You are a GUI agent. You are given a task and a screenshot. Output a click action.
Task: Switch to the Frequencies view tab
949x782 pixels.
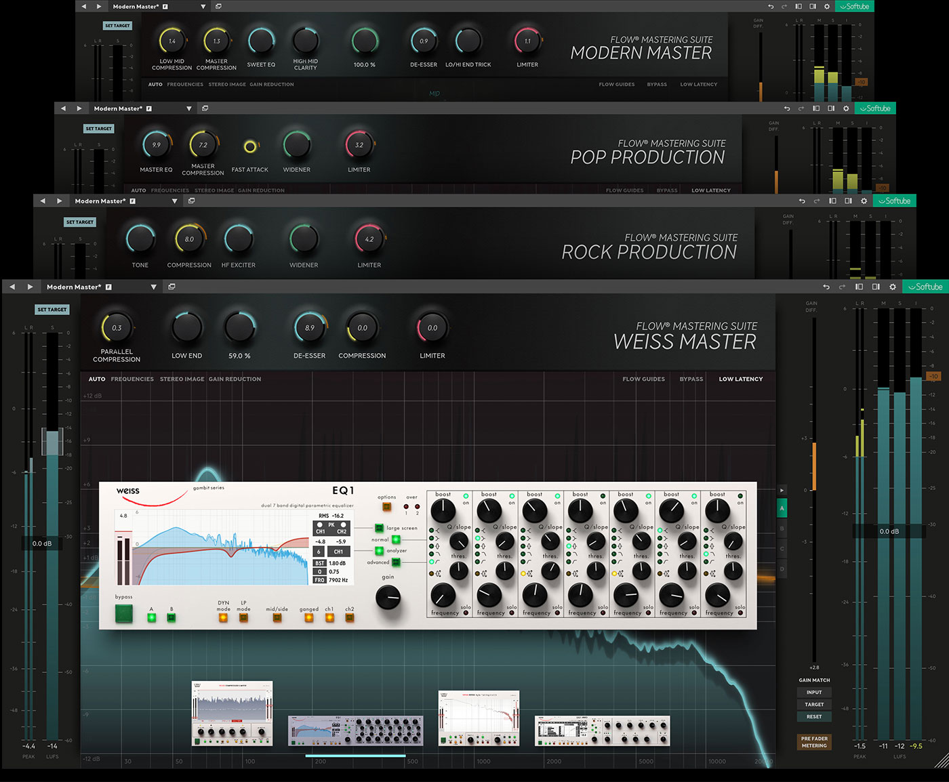pyautogui.click(x=132, y=379)
